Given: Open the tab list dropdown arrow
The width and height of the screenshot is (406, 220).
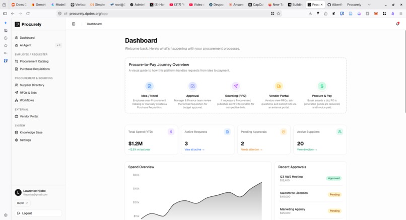Looking at the screenshot, I should [x=369, y=5].
